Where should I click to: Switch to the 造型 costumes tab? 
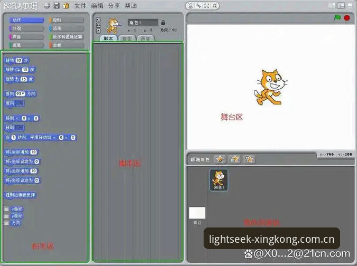pos(127,39)
